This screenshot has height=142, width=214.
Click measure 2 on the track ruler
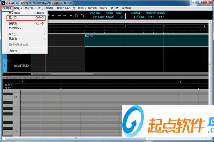[x=126, y=26]
